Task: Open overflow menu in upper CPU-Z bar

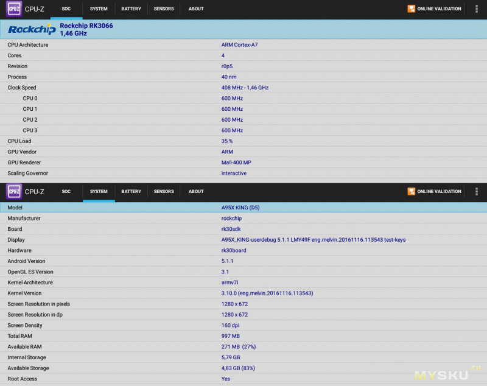Action: tap(477, 9)
